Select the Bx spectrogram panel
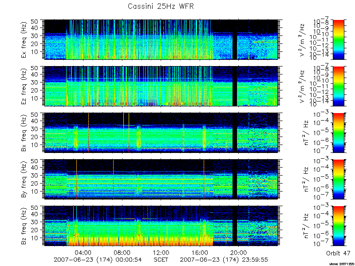 click(x=161, y=133)
